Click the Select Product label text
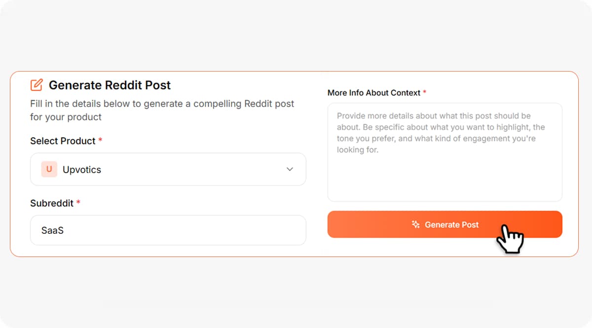The height and width of the screenshot is (328, 592). click(x=63, y=141)
